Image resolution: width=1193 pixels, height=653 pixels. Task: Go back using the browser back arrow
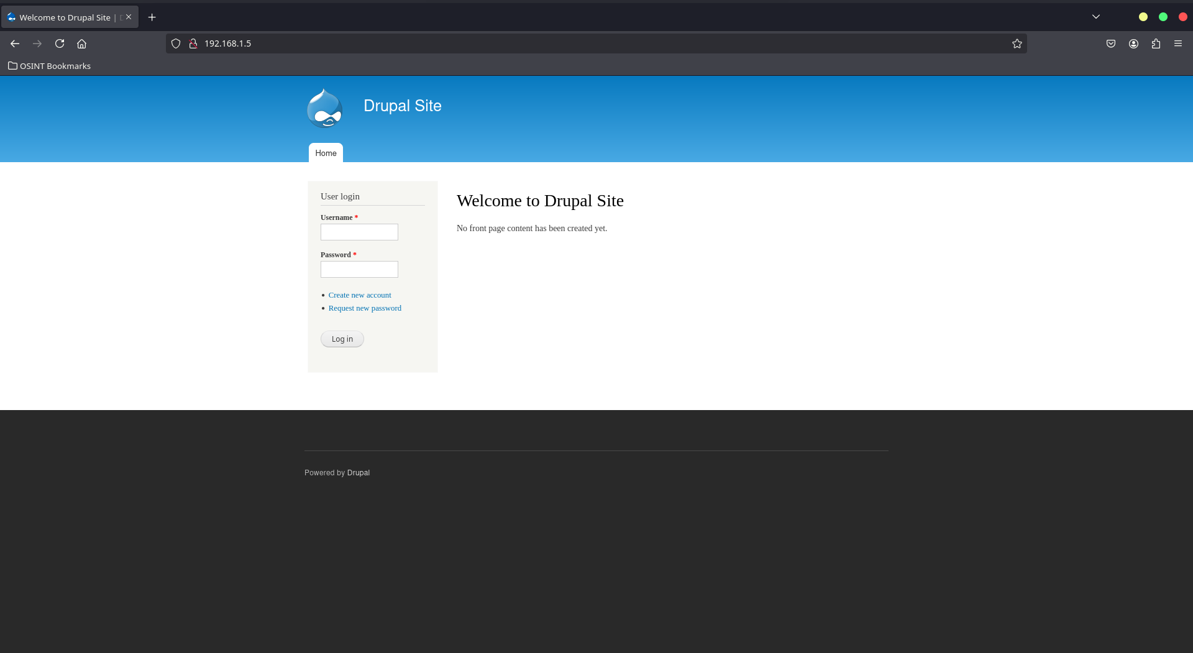pyautogui.click(x=15, y=43)
